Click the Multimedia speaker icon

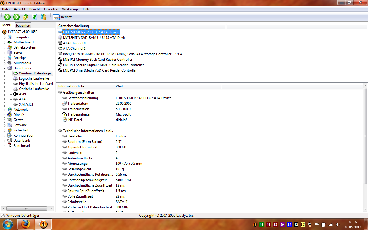(x=10, y=63)
